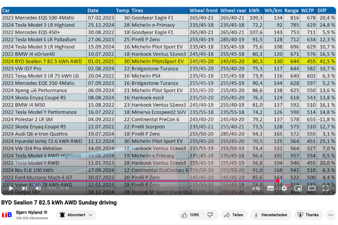This screenshot has height=225, width=338.
Task: Click the date 25.12.2024
Action: pos(101,25)
